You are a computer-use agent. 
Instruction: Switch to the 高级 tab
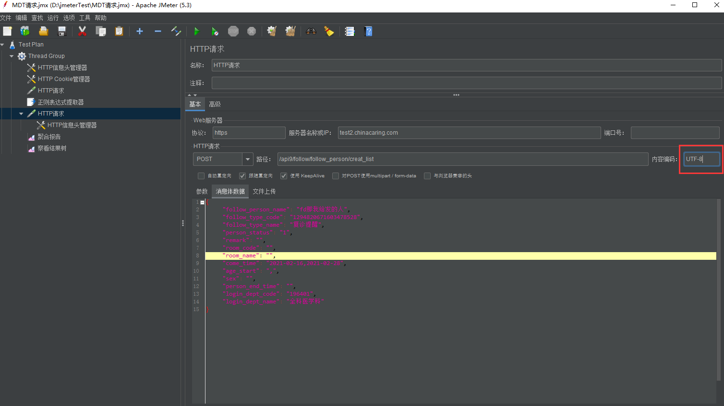[215, 104]
